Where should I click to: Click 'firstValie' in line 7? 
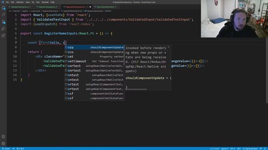50,42
